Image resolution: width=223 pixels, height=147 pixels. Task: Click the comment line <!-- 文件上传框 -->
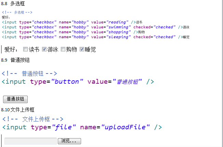click(x=33, y=119)
